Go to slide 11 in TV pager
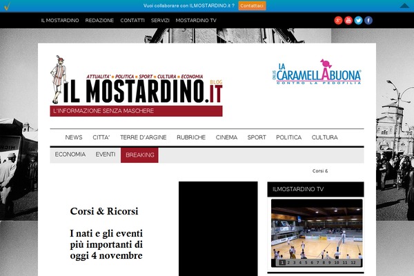 [345, 262]
